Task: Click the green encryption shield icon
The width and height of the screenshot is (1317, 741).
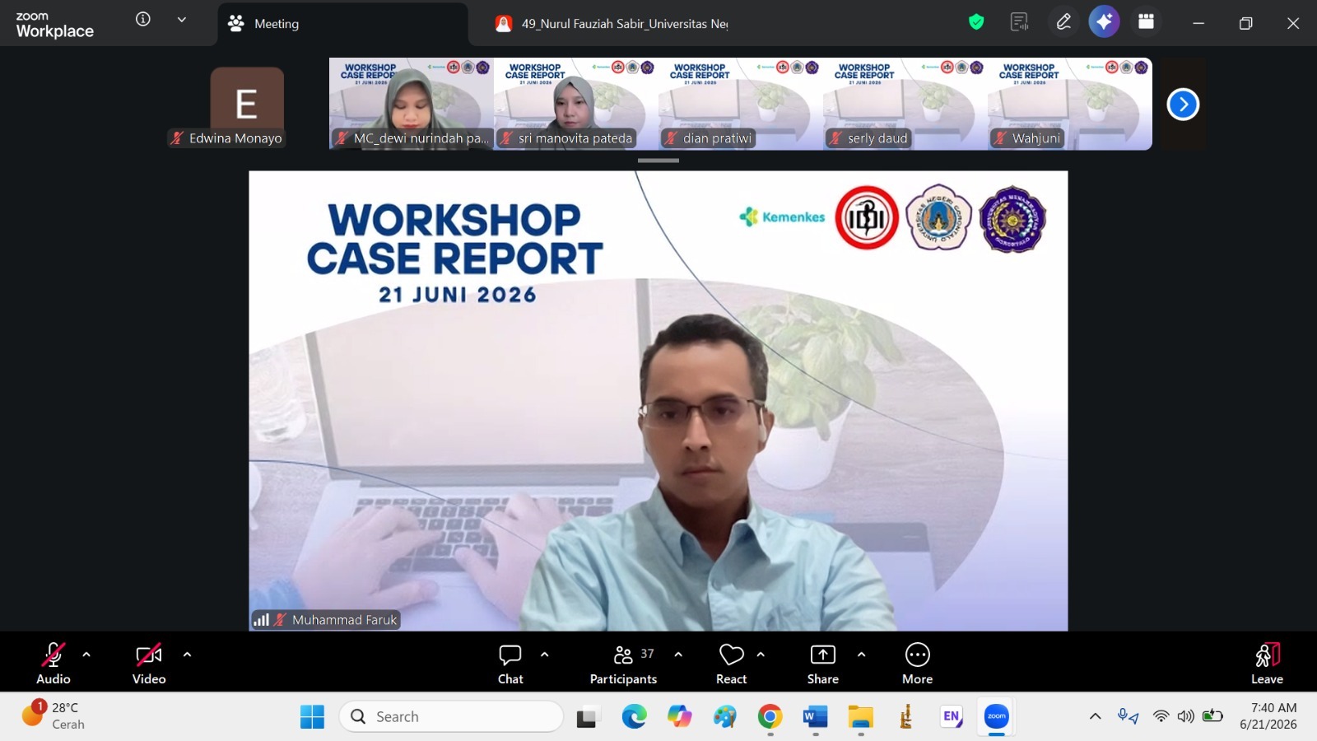Action: click(976, 22)
